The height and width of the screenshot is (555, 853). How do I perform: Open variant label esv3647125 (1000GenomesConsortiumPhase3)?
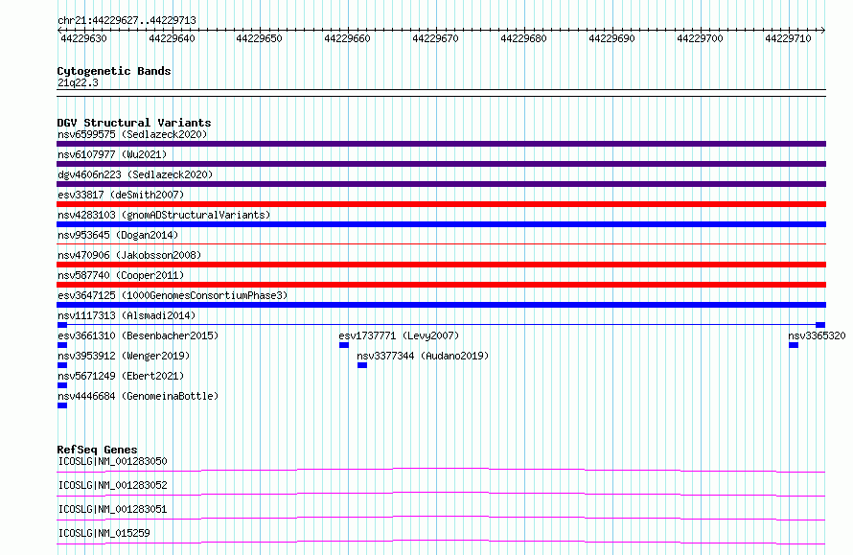(173, 295)
